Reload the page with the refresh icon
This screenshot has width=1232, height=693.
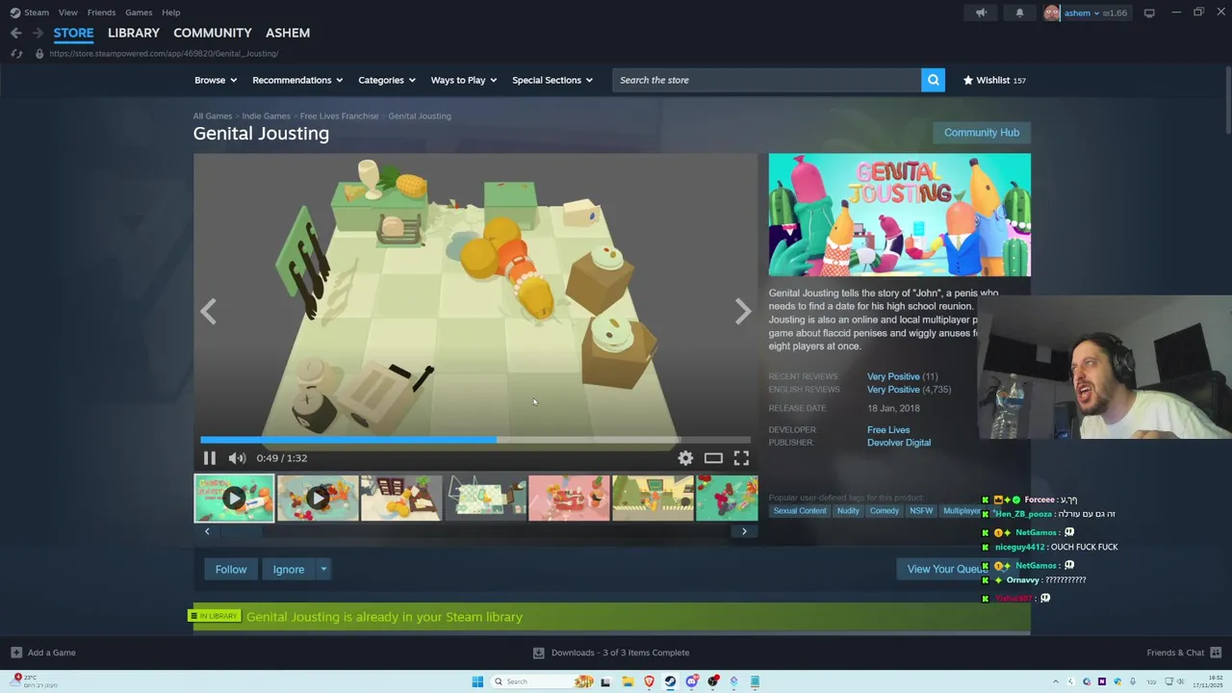click(16, 54)
